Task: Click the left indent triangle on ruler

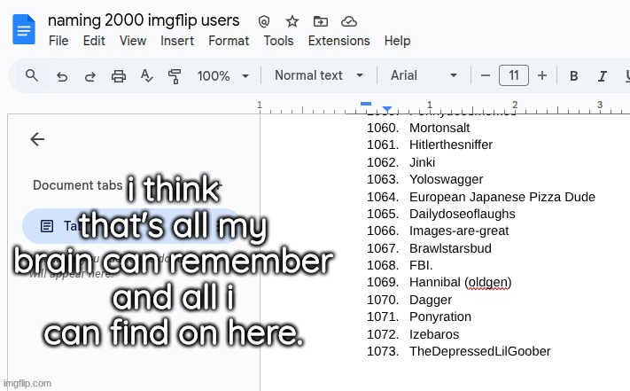Action: (x=387, y=109)
